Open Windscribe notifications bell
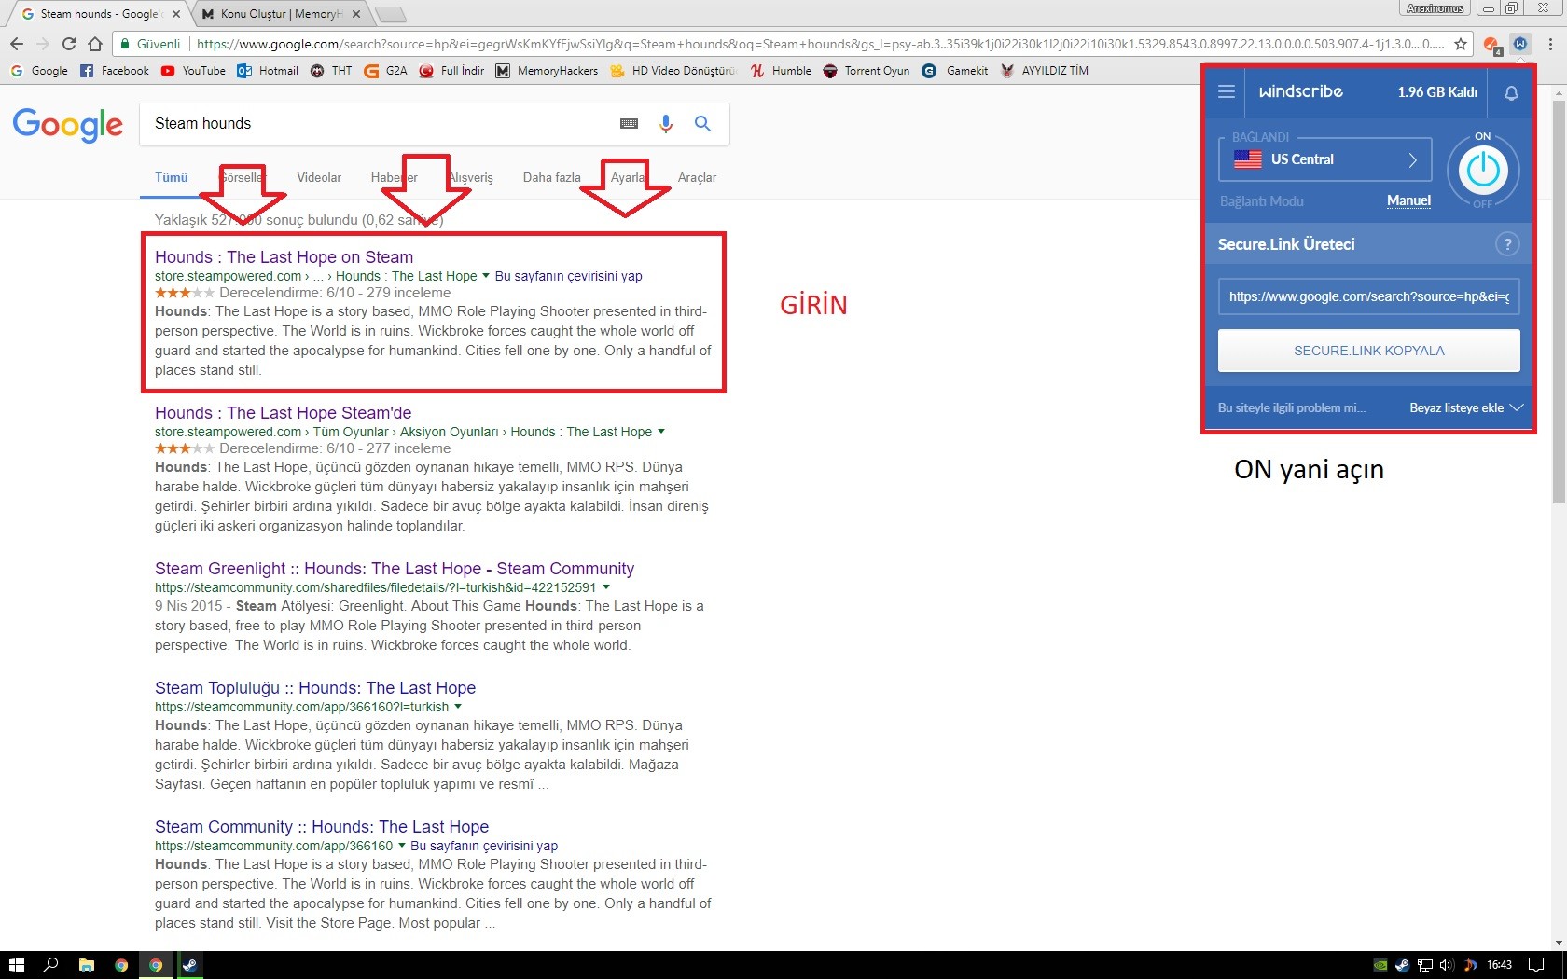 [x=1511, y=92]
